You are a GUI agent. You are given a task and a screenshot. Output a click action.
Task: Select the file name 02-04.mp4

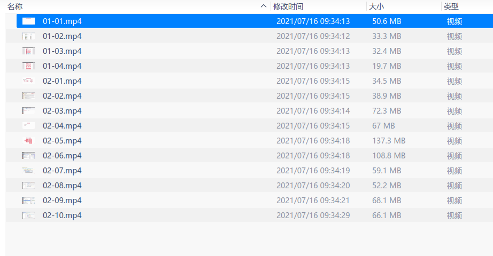62,126
